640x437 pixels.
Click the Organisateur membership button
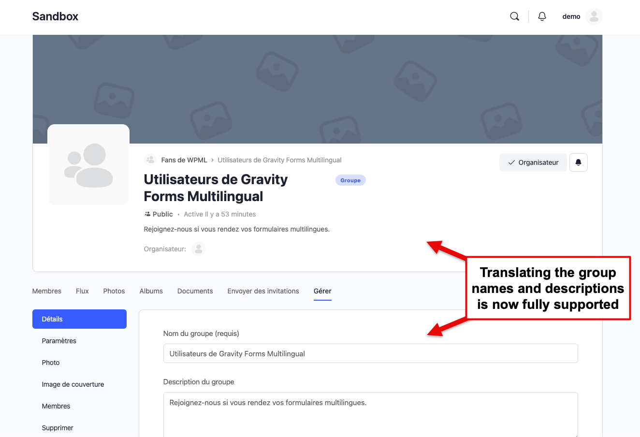[533, 162]
